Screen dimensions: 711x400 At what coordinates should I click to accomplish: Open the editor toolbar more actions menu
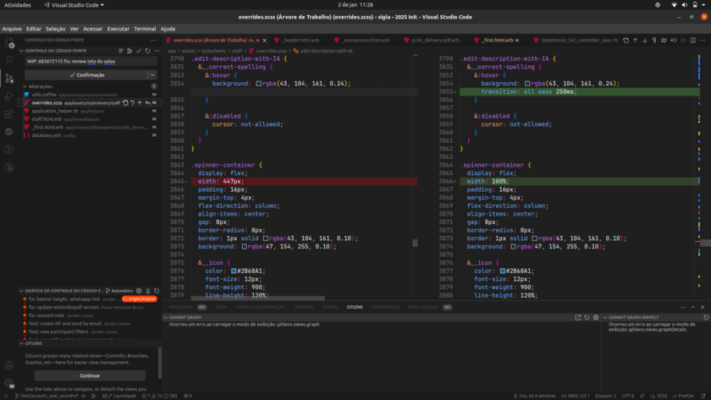pos(703,41)
